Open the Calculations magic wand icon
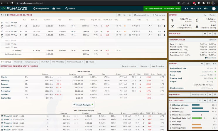The image size is (218, 131). tap(210, 100)
